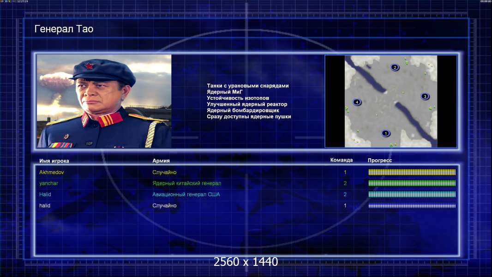
Task: Click the white player name 'halid'
Action: coord(45,205)
